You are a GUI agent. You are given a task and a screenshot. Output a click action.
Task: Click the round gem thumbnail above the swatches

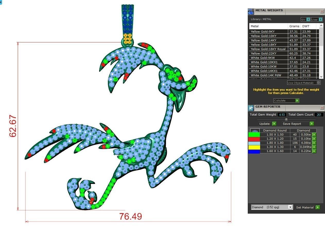255,130
